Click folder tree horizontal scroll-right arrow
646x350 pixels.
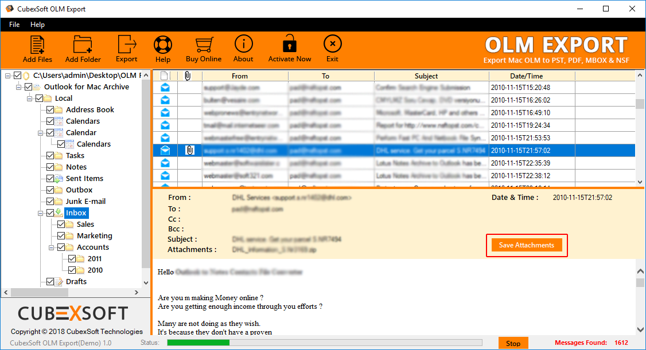point(137,292)
